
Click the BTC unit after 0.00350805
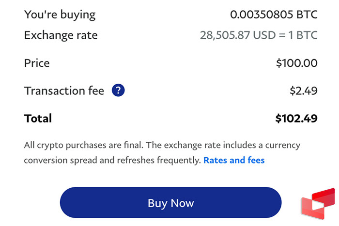307,14
